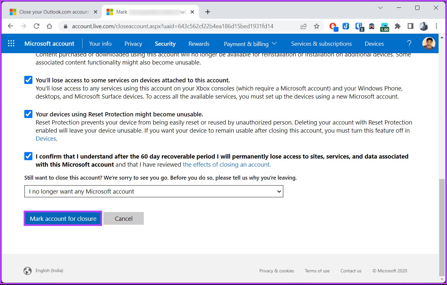The image size is (447, 285).
Task: Open the Privacy menu item
Action: click(133, 44)
